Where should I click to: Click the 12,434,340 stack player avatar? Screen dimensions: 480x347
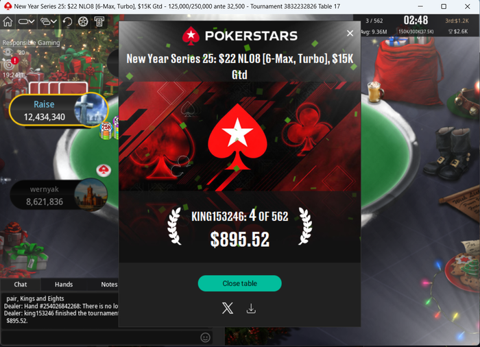(x=91, y=110)
